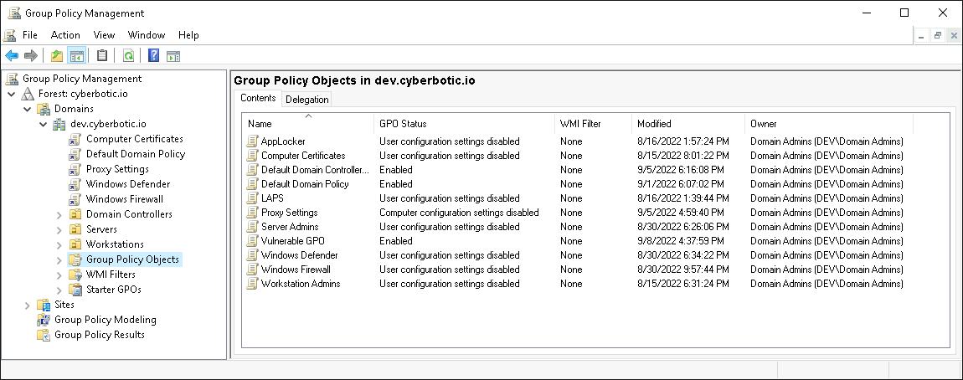The width and height of the screenshot is (963, 380).
Task: Open Help using the blue question mark icon
Action: (x=153, y=56)
